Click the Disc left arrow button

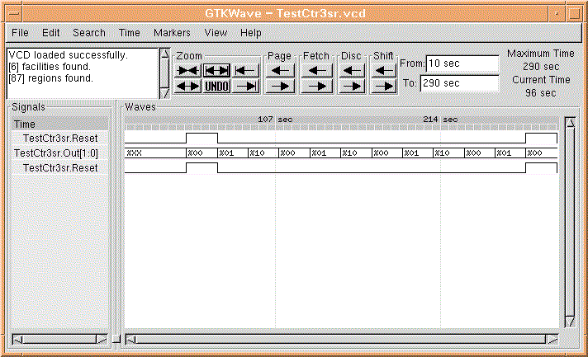(351, 70)
